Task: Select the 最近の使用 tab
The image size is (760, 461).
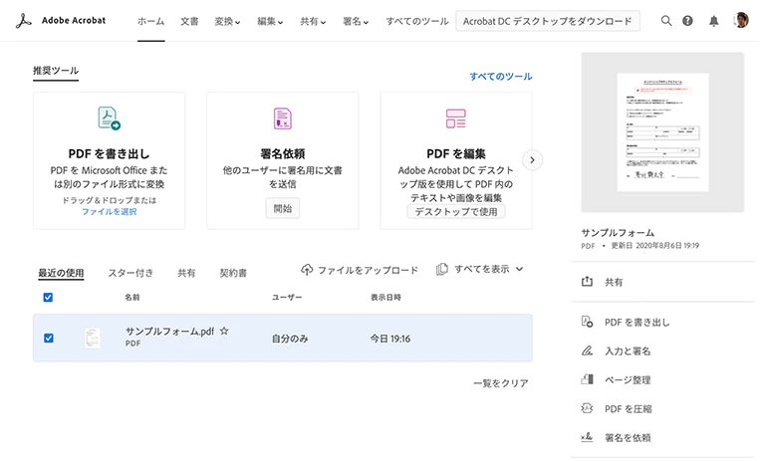Action: coord(61,273)
